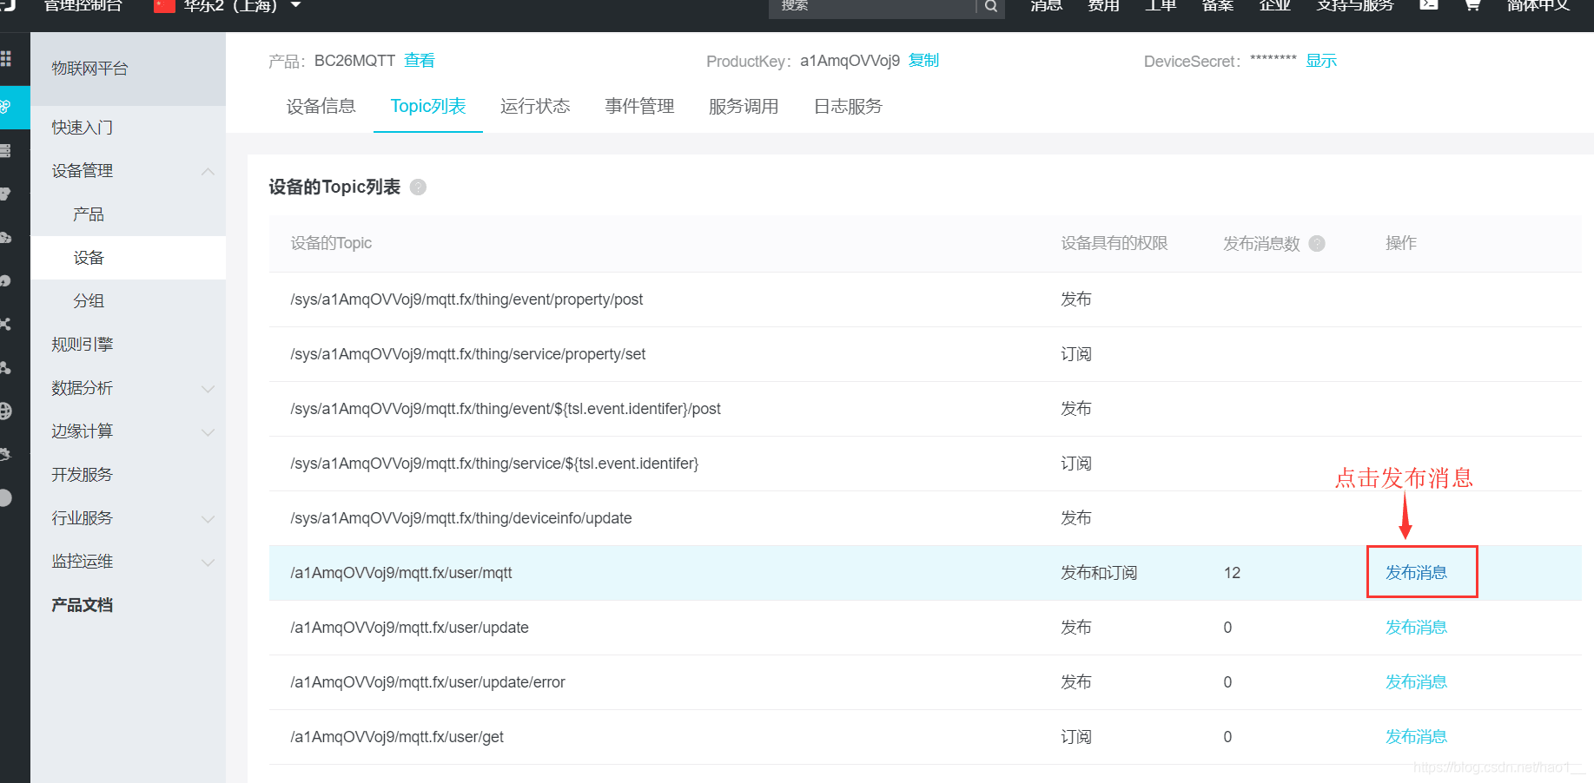Click the search magnifier icon in top bar
This screenshot has height=783, width=1594.
coord(990,6)
